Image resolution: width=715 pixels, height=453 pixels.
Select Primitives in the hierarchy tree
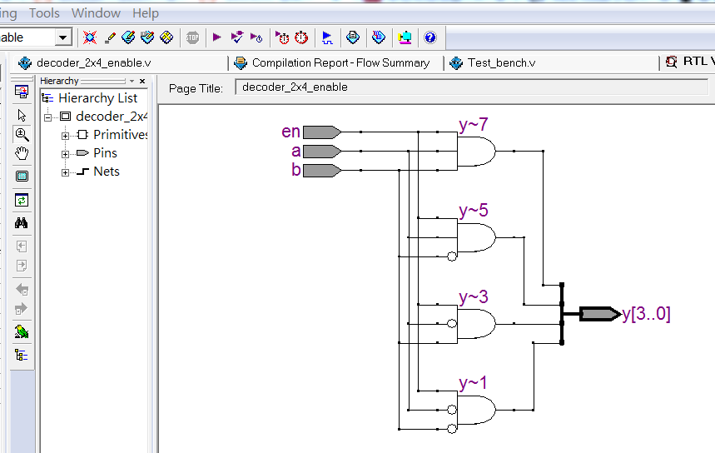[x=121, y=135]
